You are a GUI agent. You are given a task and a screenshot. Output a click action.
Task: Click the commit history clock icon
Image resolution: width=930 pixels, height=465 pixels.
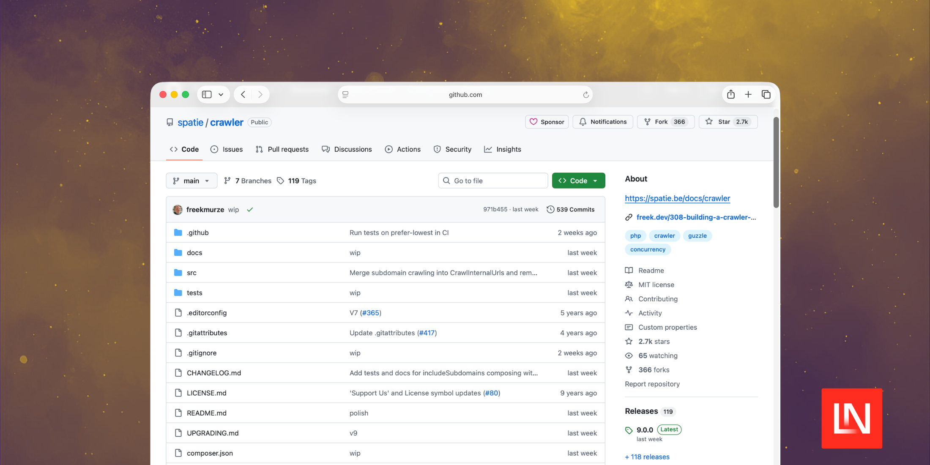tap(551, 209)
